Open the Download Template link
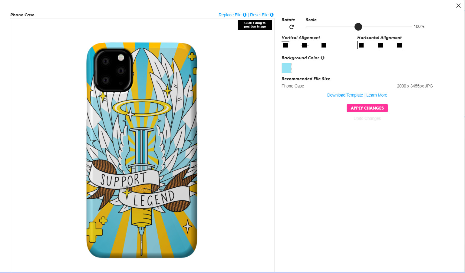This screenshot has height=273, width=465. pos(345,95)
